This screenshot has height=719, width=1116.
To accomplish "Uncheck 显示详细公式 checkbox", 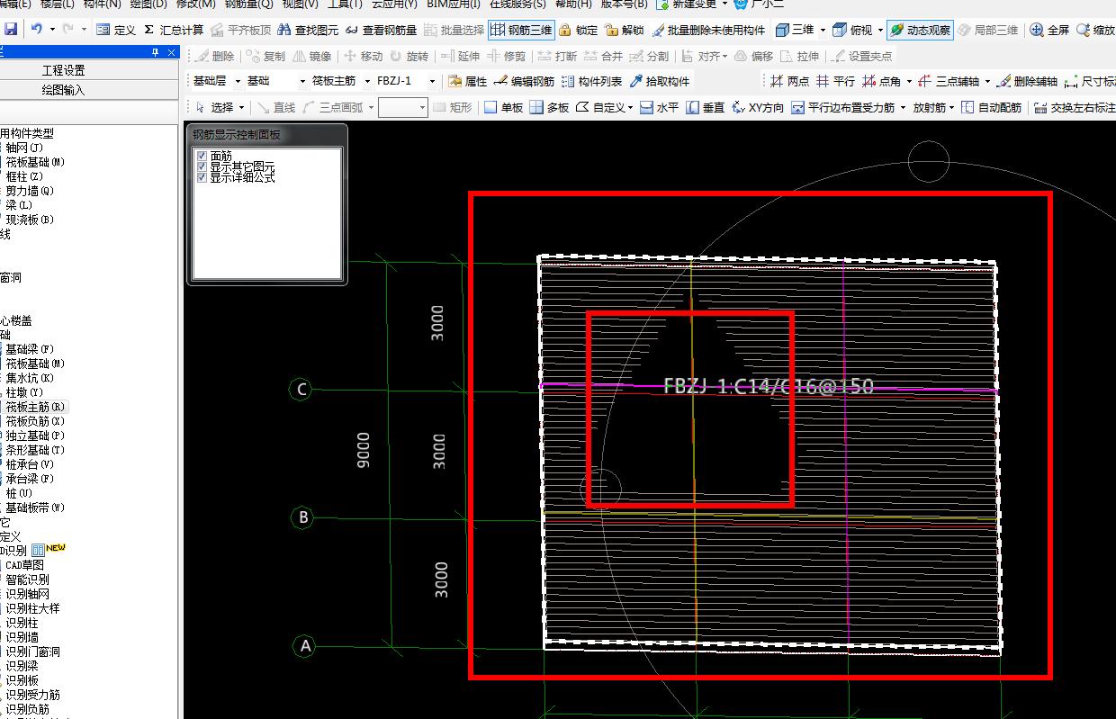I will point(202,177).
